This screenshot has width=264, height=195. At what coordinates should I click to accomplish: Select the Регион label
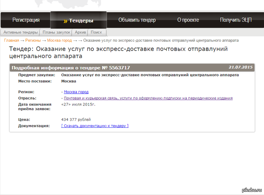click(26, 92)
